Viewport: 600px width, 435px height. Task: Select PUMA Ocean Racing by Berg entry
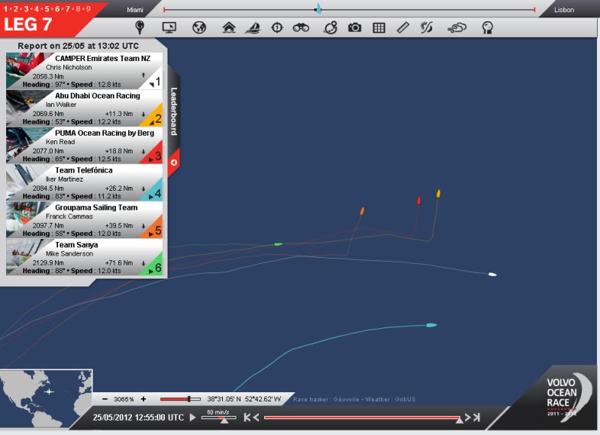[x=84, y=146]
